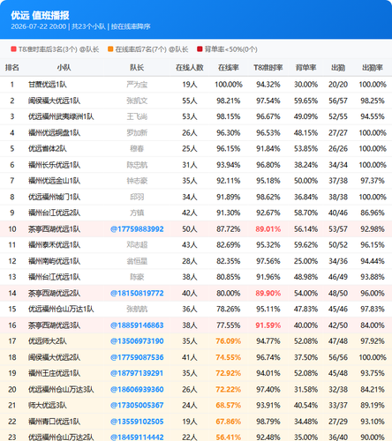Click the orange 56.41% online rate
The width and height of the screenshot is (392, 441).
pos(229,437)
